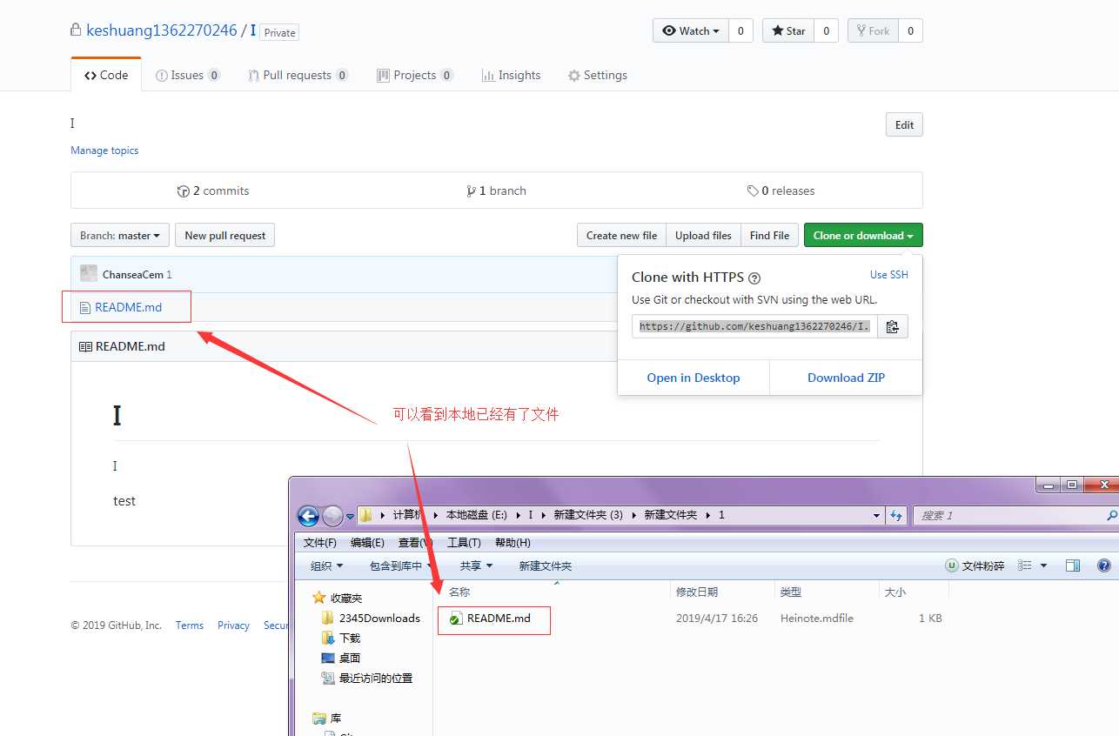1119x736 pixels.
Task: Click Explorer forward navigation arrow
Action: click(x=332, y=516)
